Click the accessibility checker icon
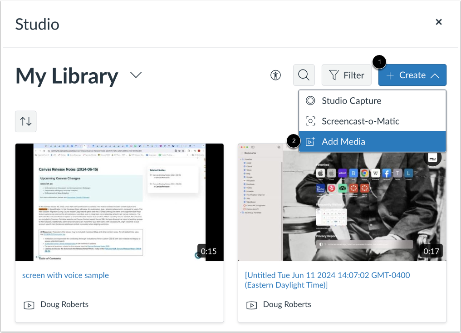Viewport: 461px width, 333px height. click(275, 75)
